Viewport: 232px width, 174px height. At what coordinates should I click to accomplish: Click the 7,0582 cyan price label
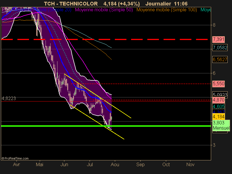pyautogui.click(x=220, y=48)
